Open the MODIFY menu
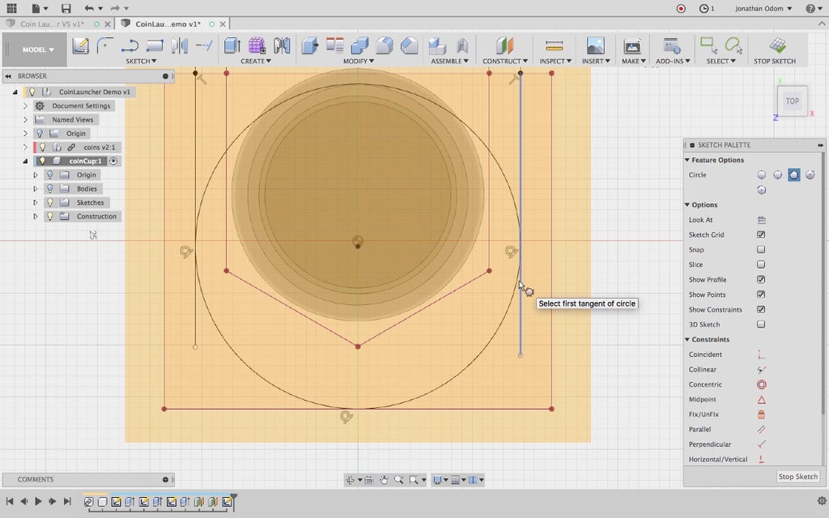 tap(358, 62)
